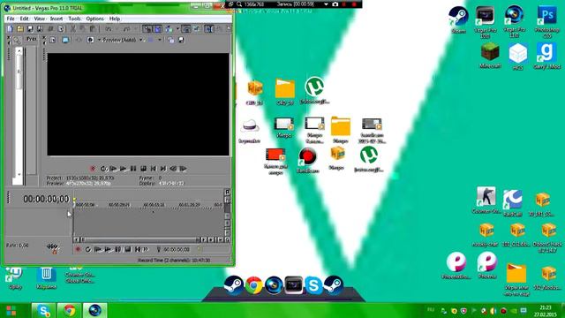Open the Overlays dropdown arrow
565x318 pixels.
[160, 40]
